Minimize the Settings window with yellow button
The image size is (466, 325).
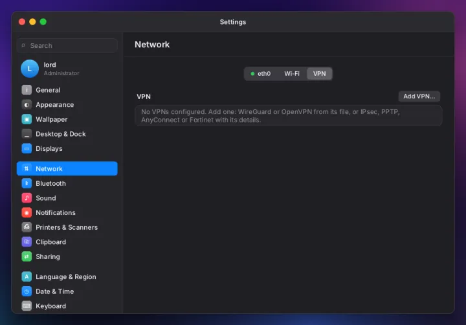[33, 22]
